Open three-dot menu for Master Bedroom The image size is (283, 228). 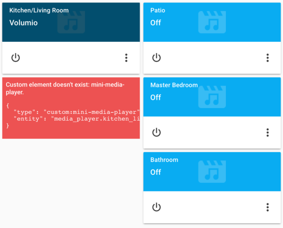pyautogui.click(x=268, y=132)
